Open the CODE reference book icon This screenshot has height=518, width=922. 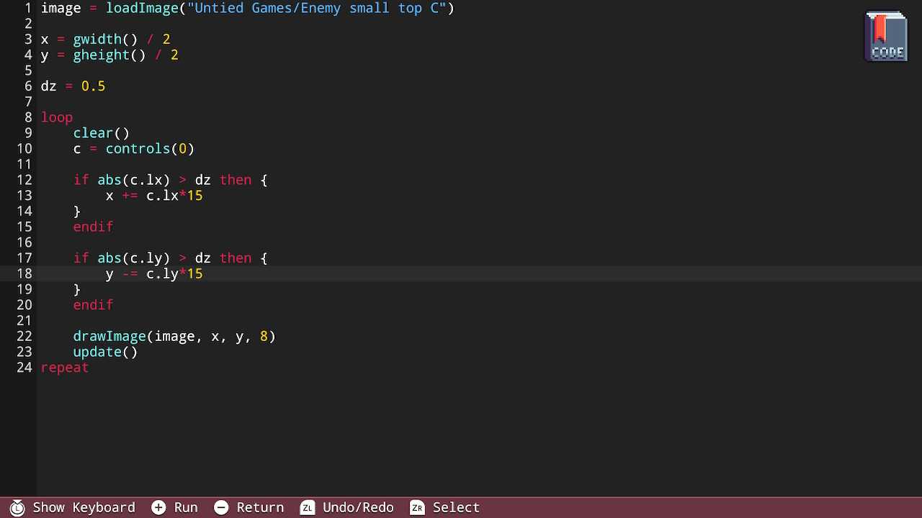click(x=886, y=36)
